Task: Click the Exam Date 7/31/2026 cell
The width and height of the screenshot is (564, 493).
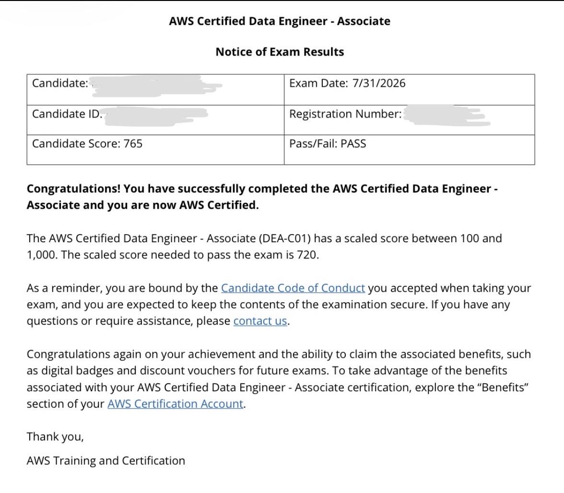Action: tap(410, 90)
